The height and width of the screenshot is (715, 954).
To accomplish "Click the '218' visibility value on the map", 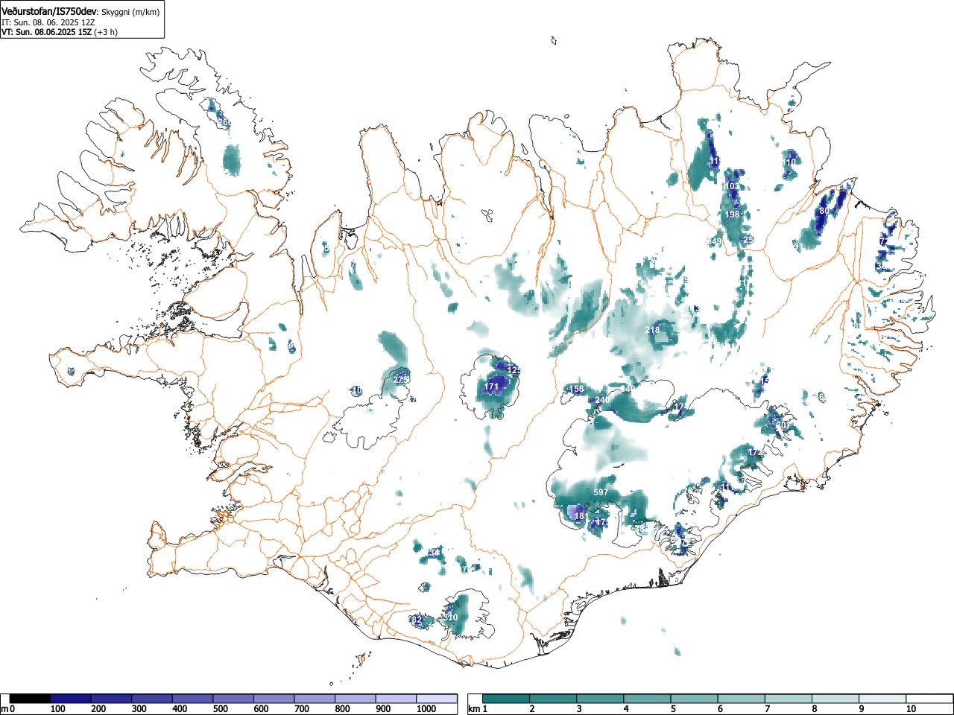I will pos(652,330).
